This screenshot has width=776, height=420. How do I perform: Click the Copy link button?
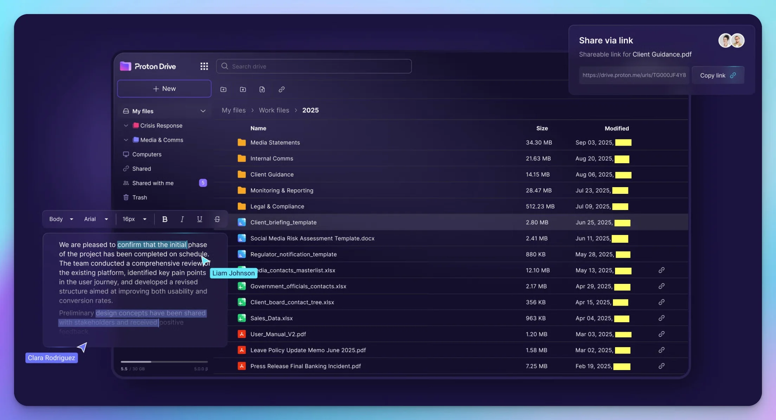tap(718, 75)
